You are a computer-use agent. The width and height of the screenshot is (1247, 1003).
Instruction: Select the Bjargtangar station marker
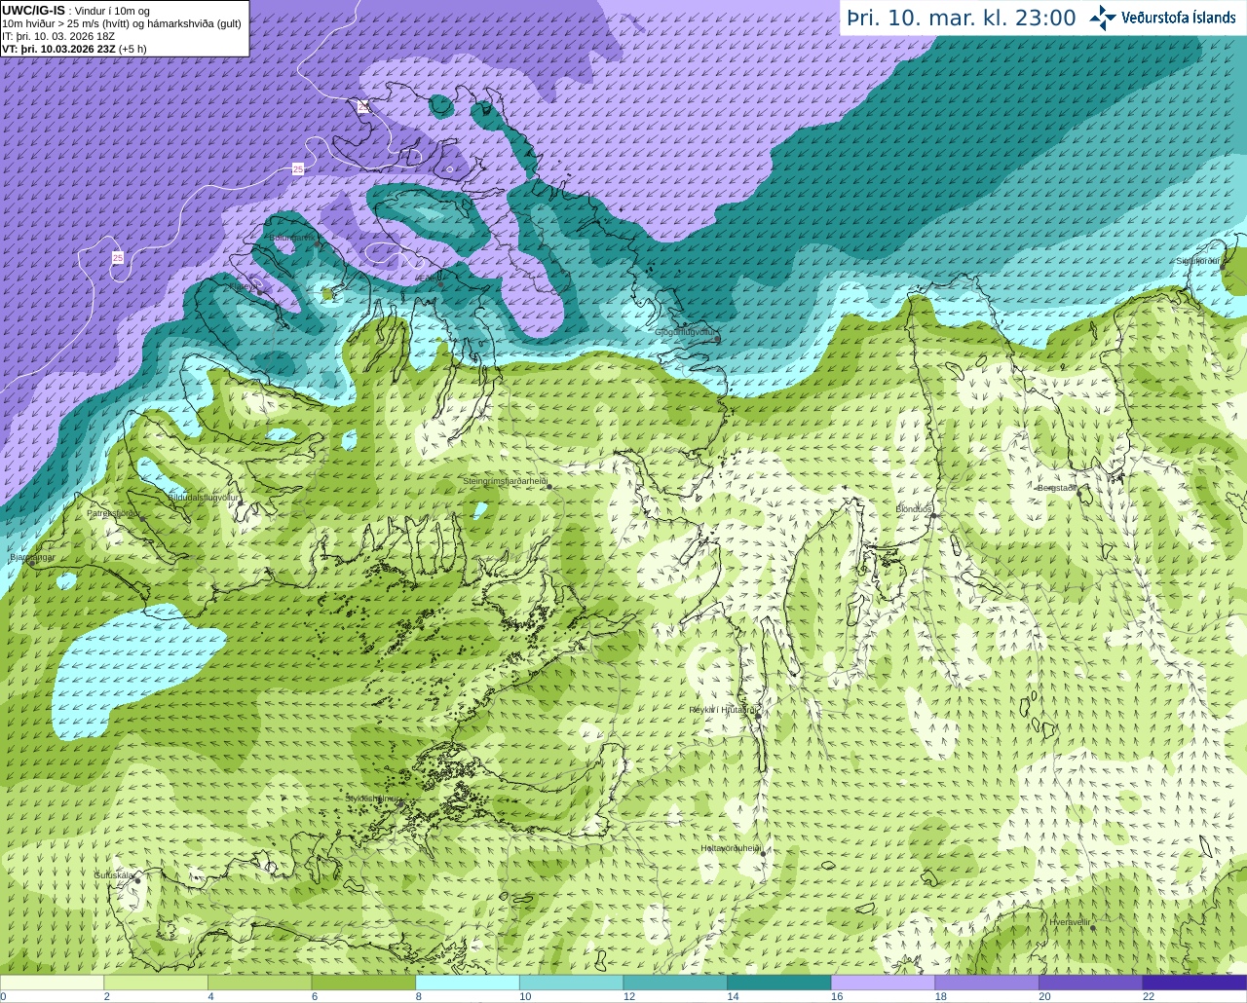click(33, 563)
